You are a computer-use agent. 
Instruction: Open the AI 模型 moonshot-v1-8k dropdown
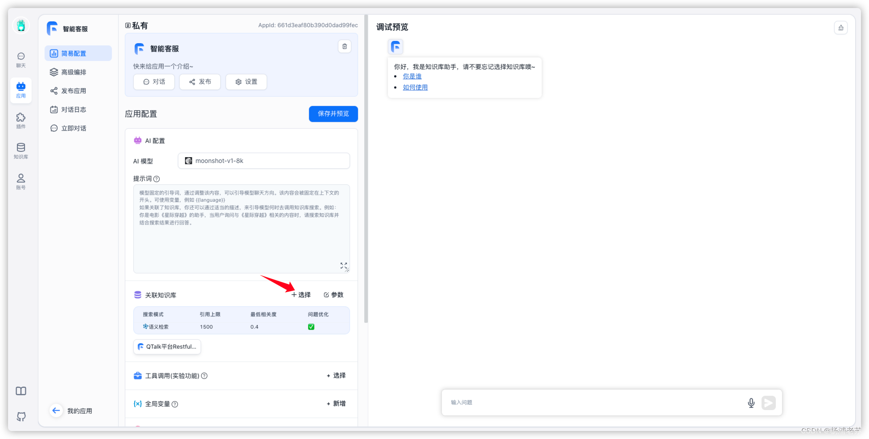point(264,161)
